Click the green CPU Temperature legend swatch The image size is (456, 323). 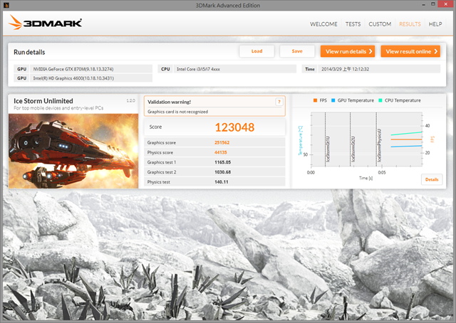(x=380, y=100)
